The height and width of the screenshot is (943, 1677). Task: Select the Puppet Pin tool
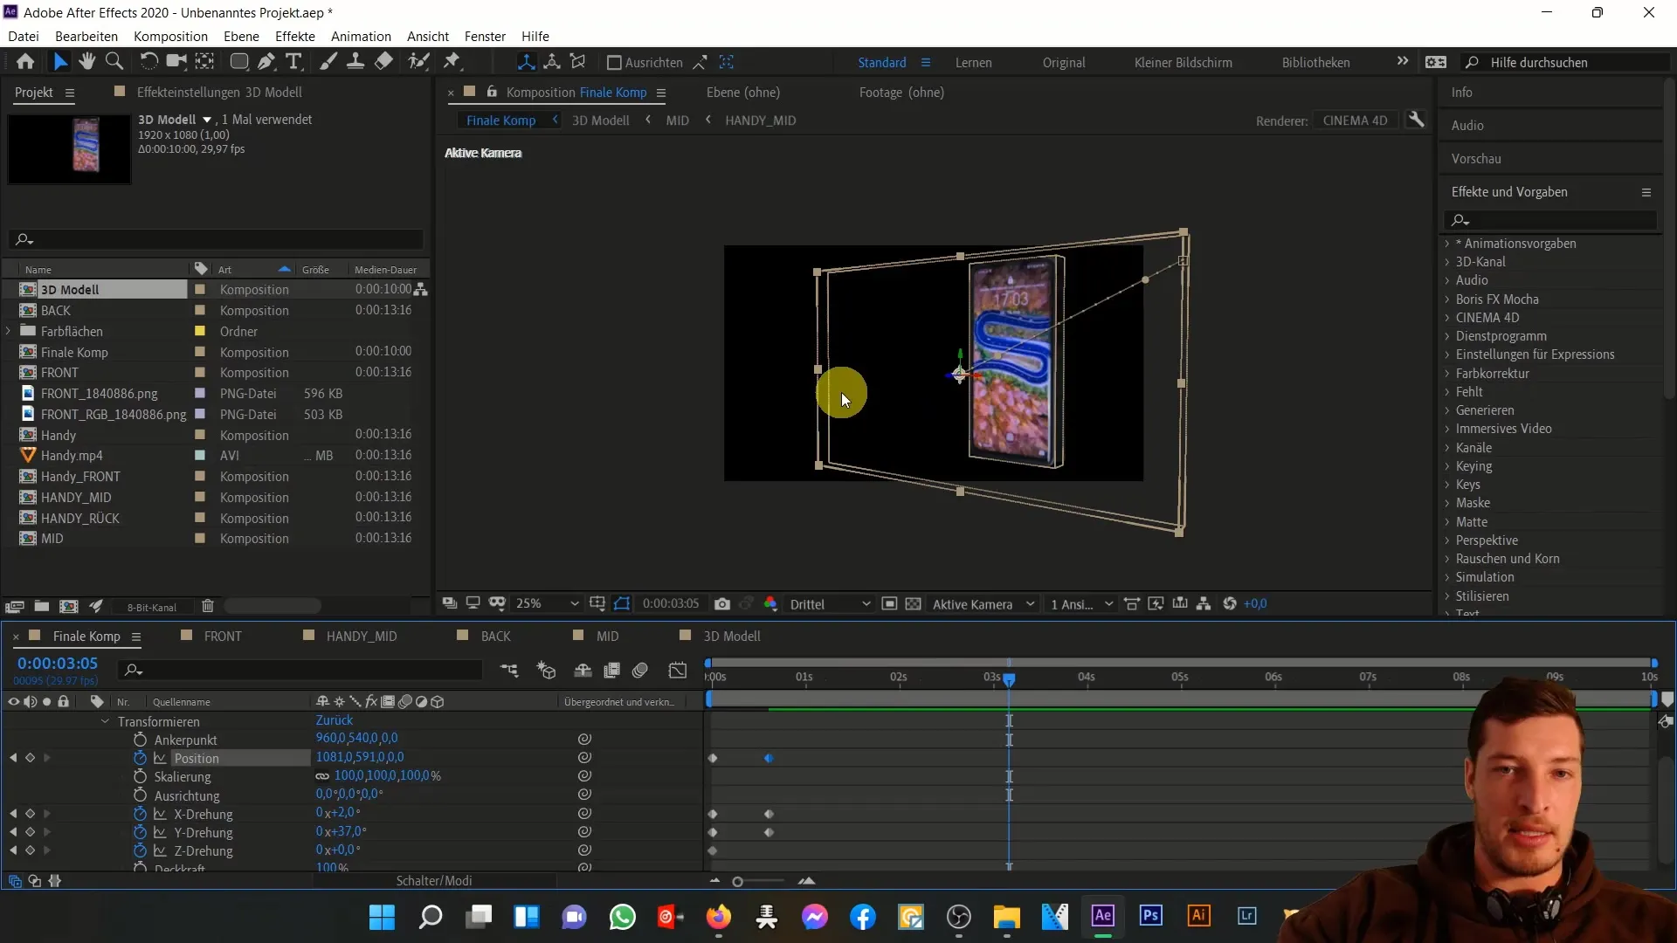pyautogui.click(x=452, y=62)
